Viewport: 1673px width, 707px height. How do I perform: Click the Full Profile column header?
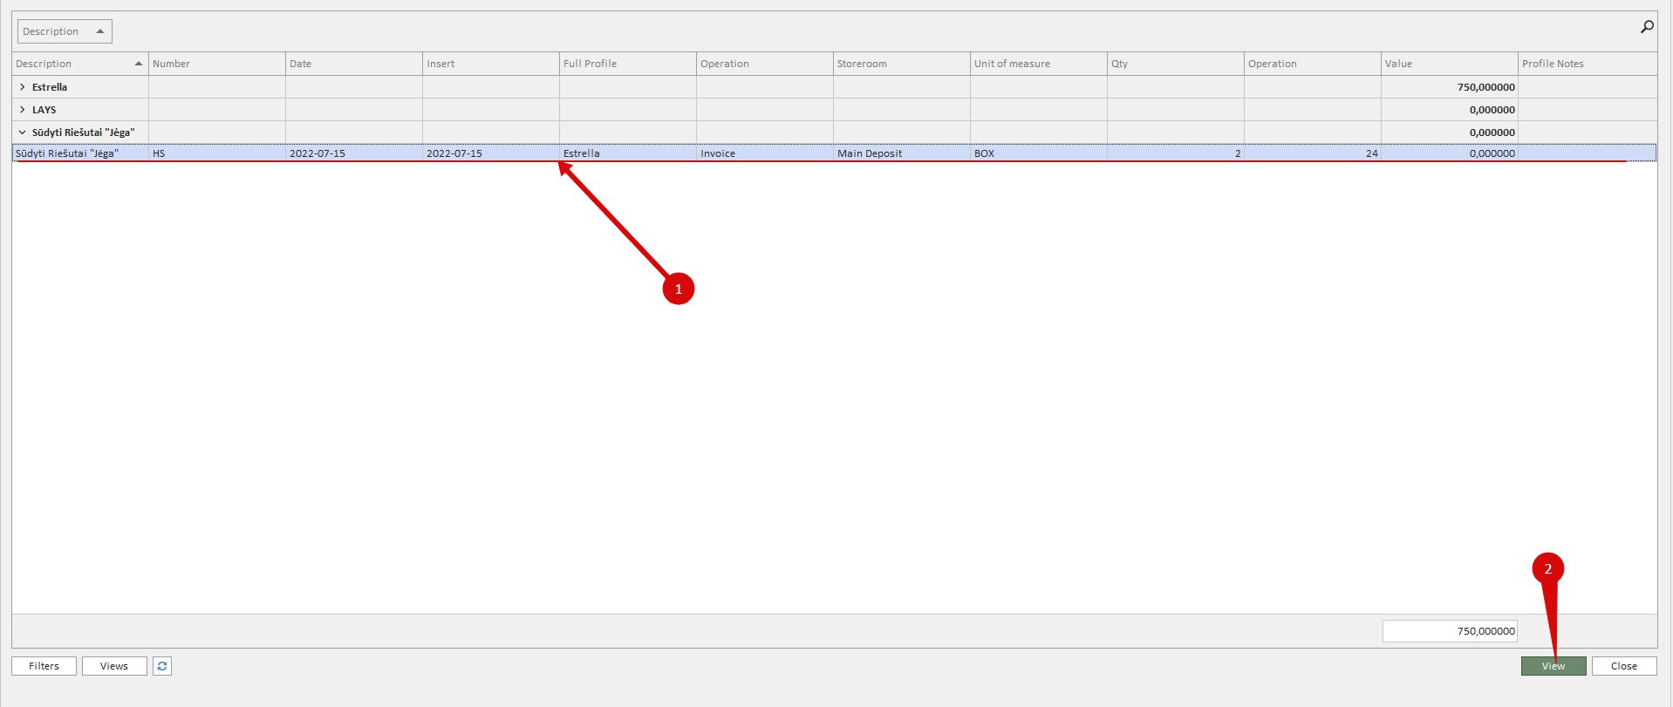(x=628, y=64)
